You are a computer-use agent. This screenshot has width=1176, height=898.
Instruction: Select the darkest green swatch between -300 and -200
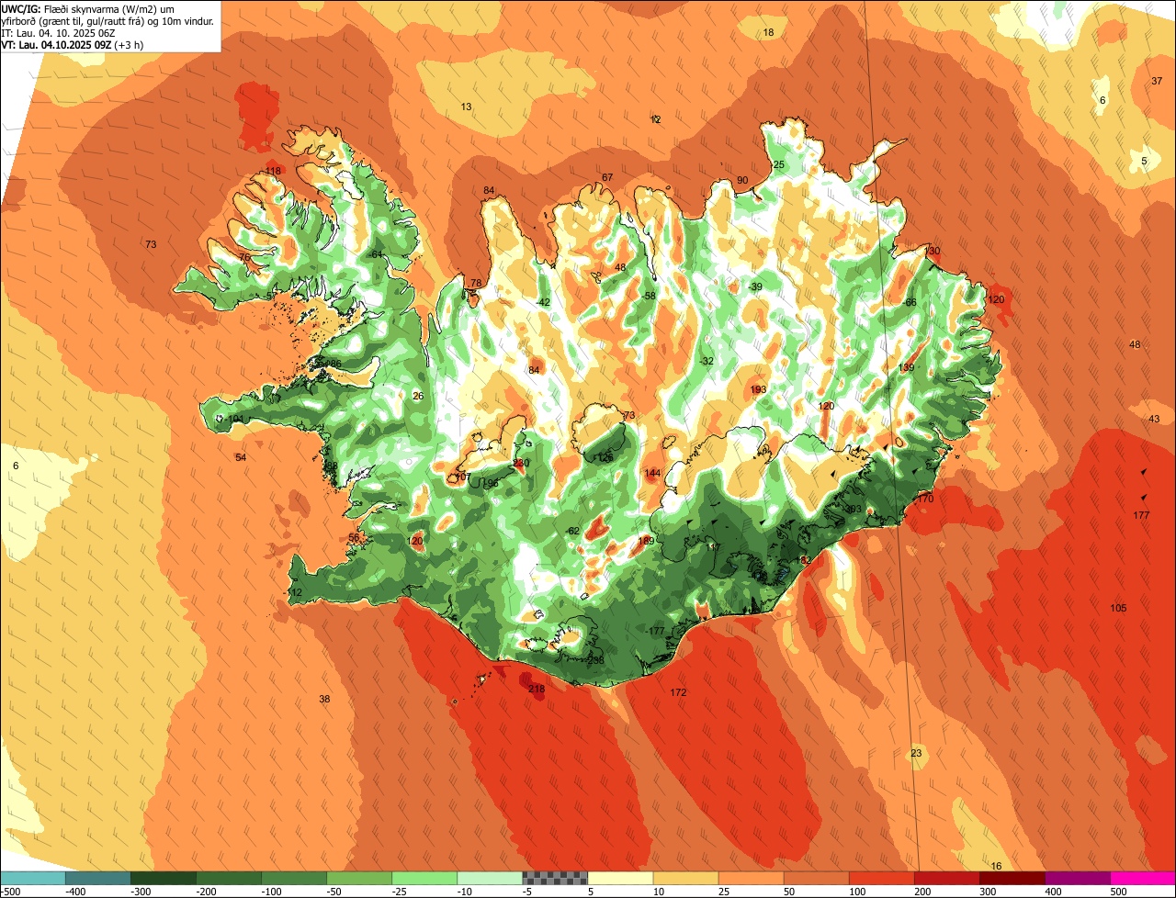(x=164, y=878)
